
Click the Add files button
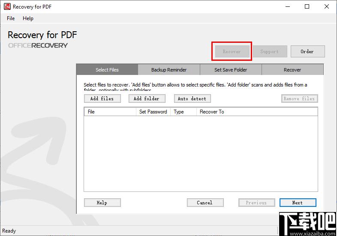pyautogui.click(x=102, y=99)
